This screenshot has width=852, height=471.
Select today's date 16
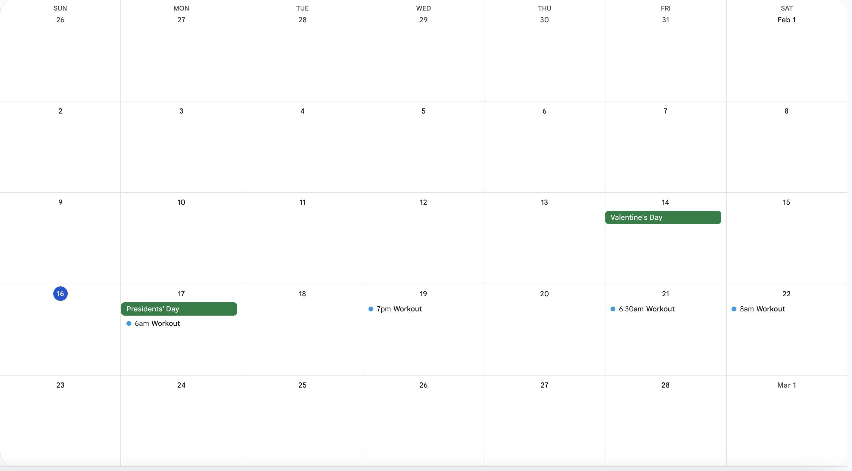[x=60, y=293]
